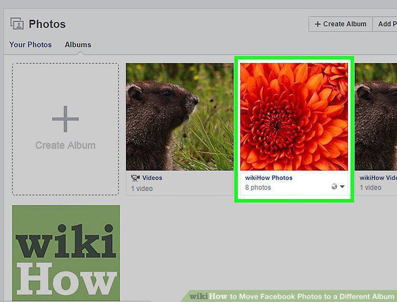This screenshot has width=397, height=302.
Task: Click the dashed Create Album placeholder tile
Action: pyautogui.click(x=65, y=129)
